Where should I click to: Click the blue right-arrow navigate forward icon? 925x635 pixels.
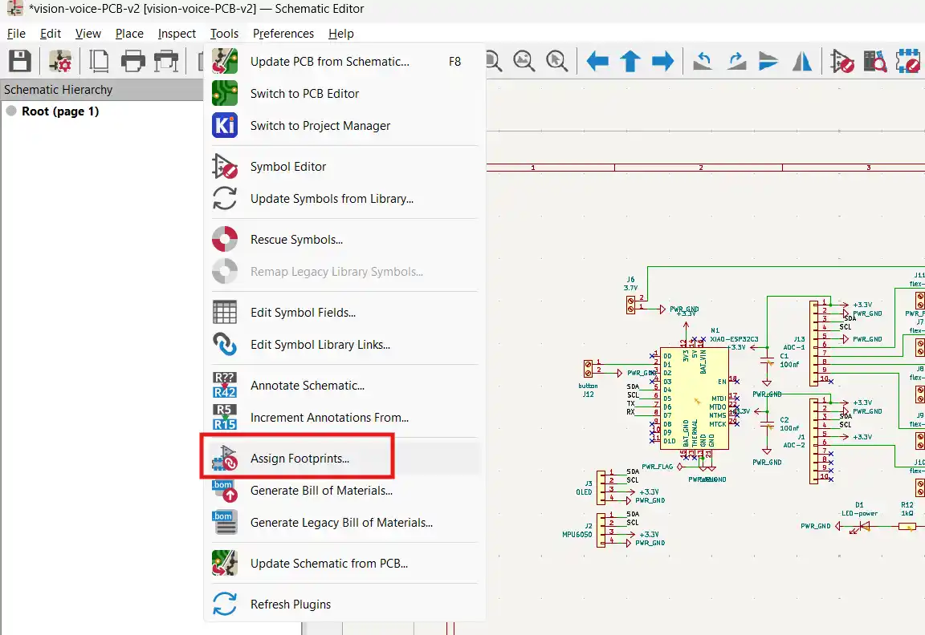(x=662, y=61)
